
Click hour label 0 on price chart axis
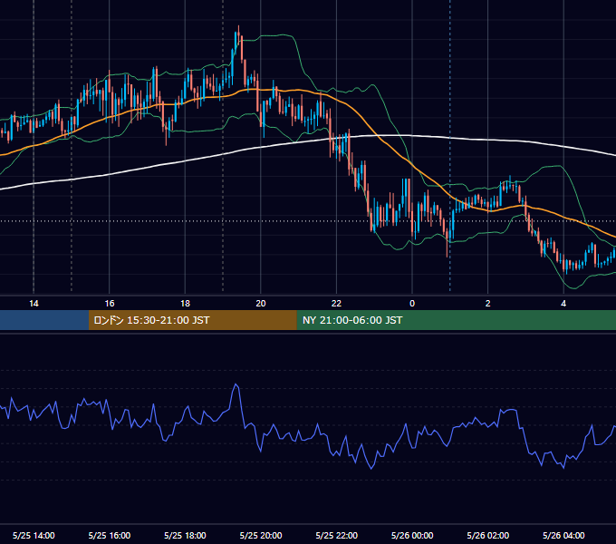pos(412,304)
